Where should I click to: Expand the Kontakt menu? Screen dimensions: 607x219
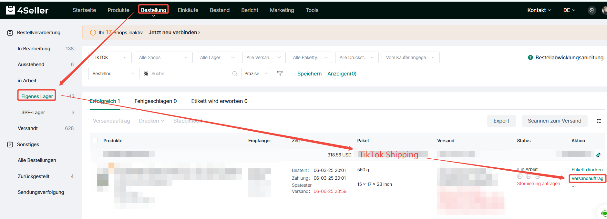point(539,10)
